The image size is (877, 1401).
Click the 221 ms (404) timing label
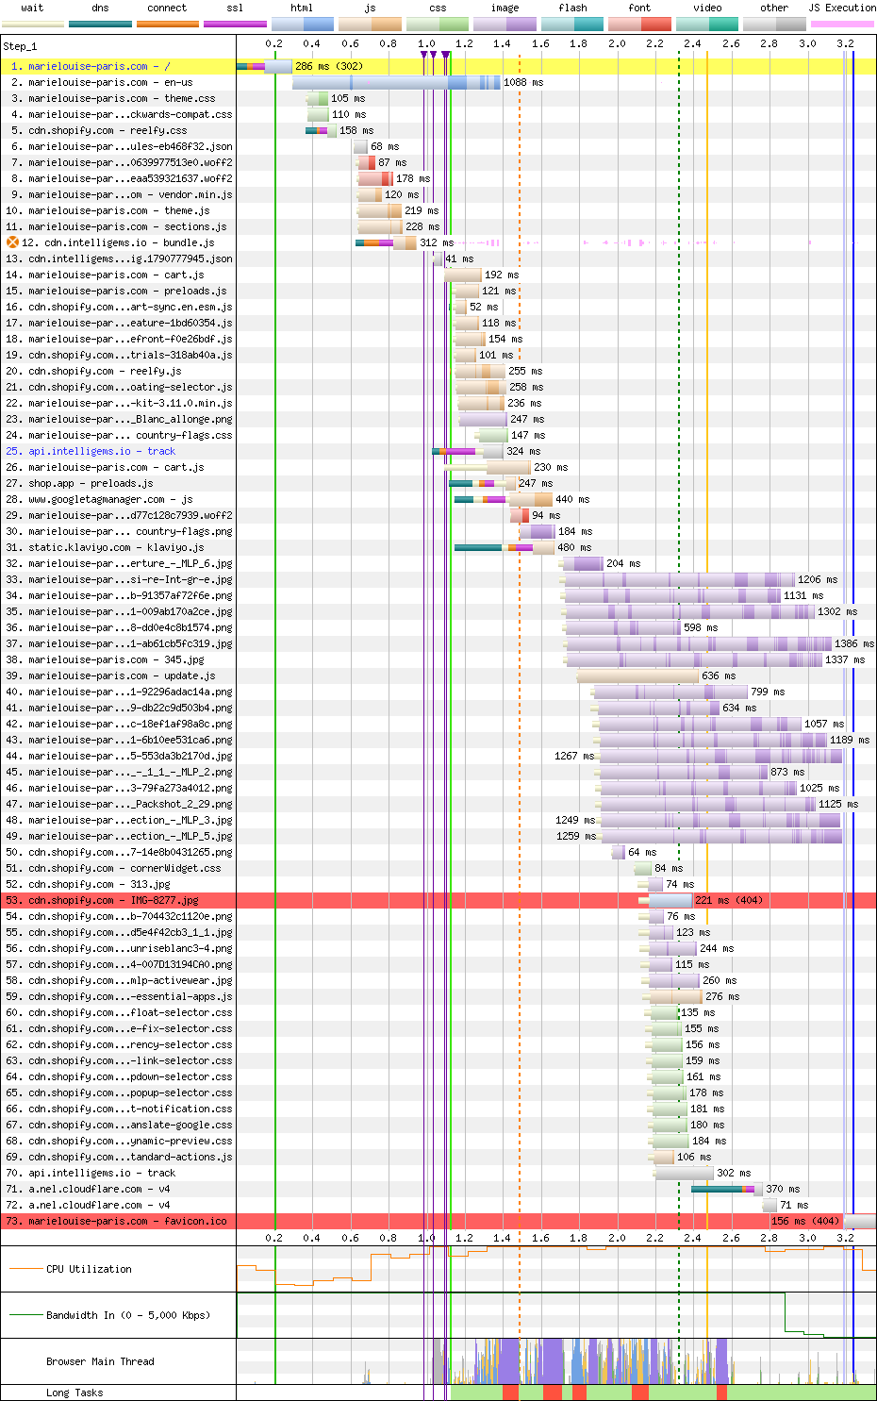(x=729, y=900)
